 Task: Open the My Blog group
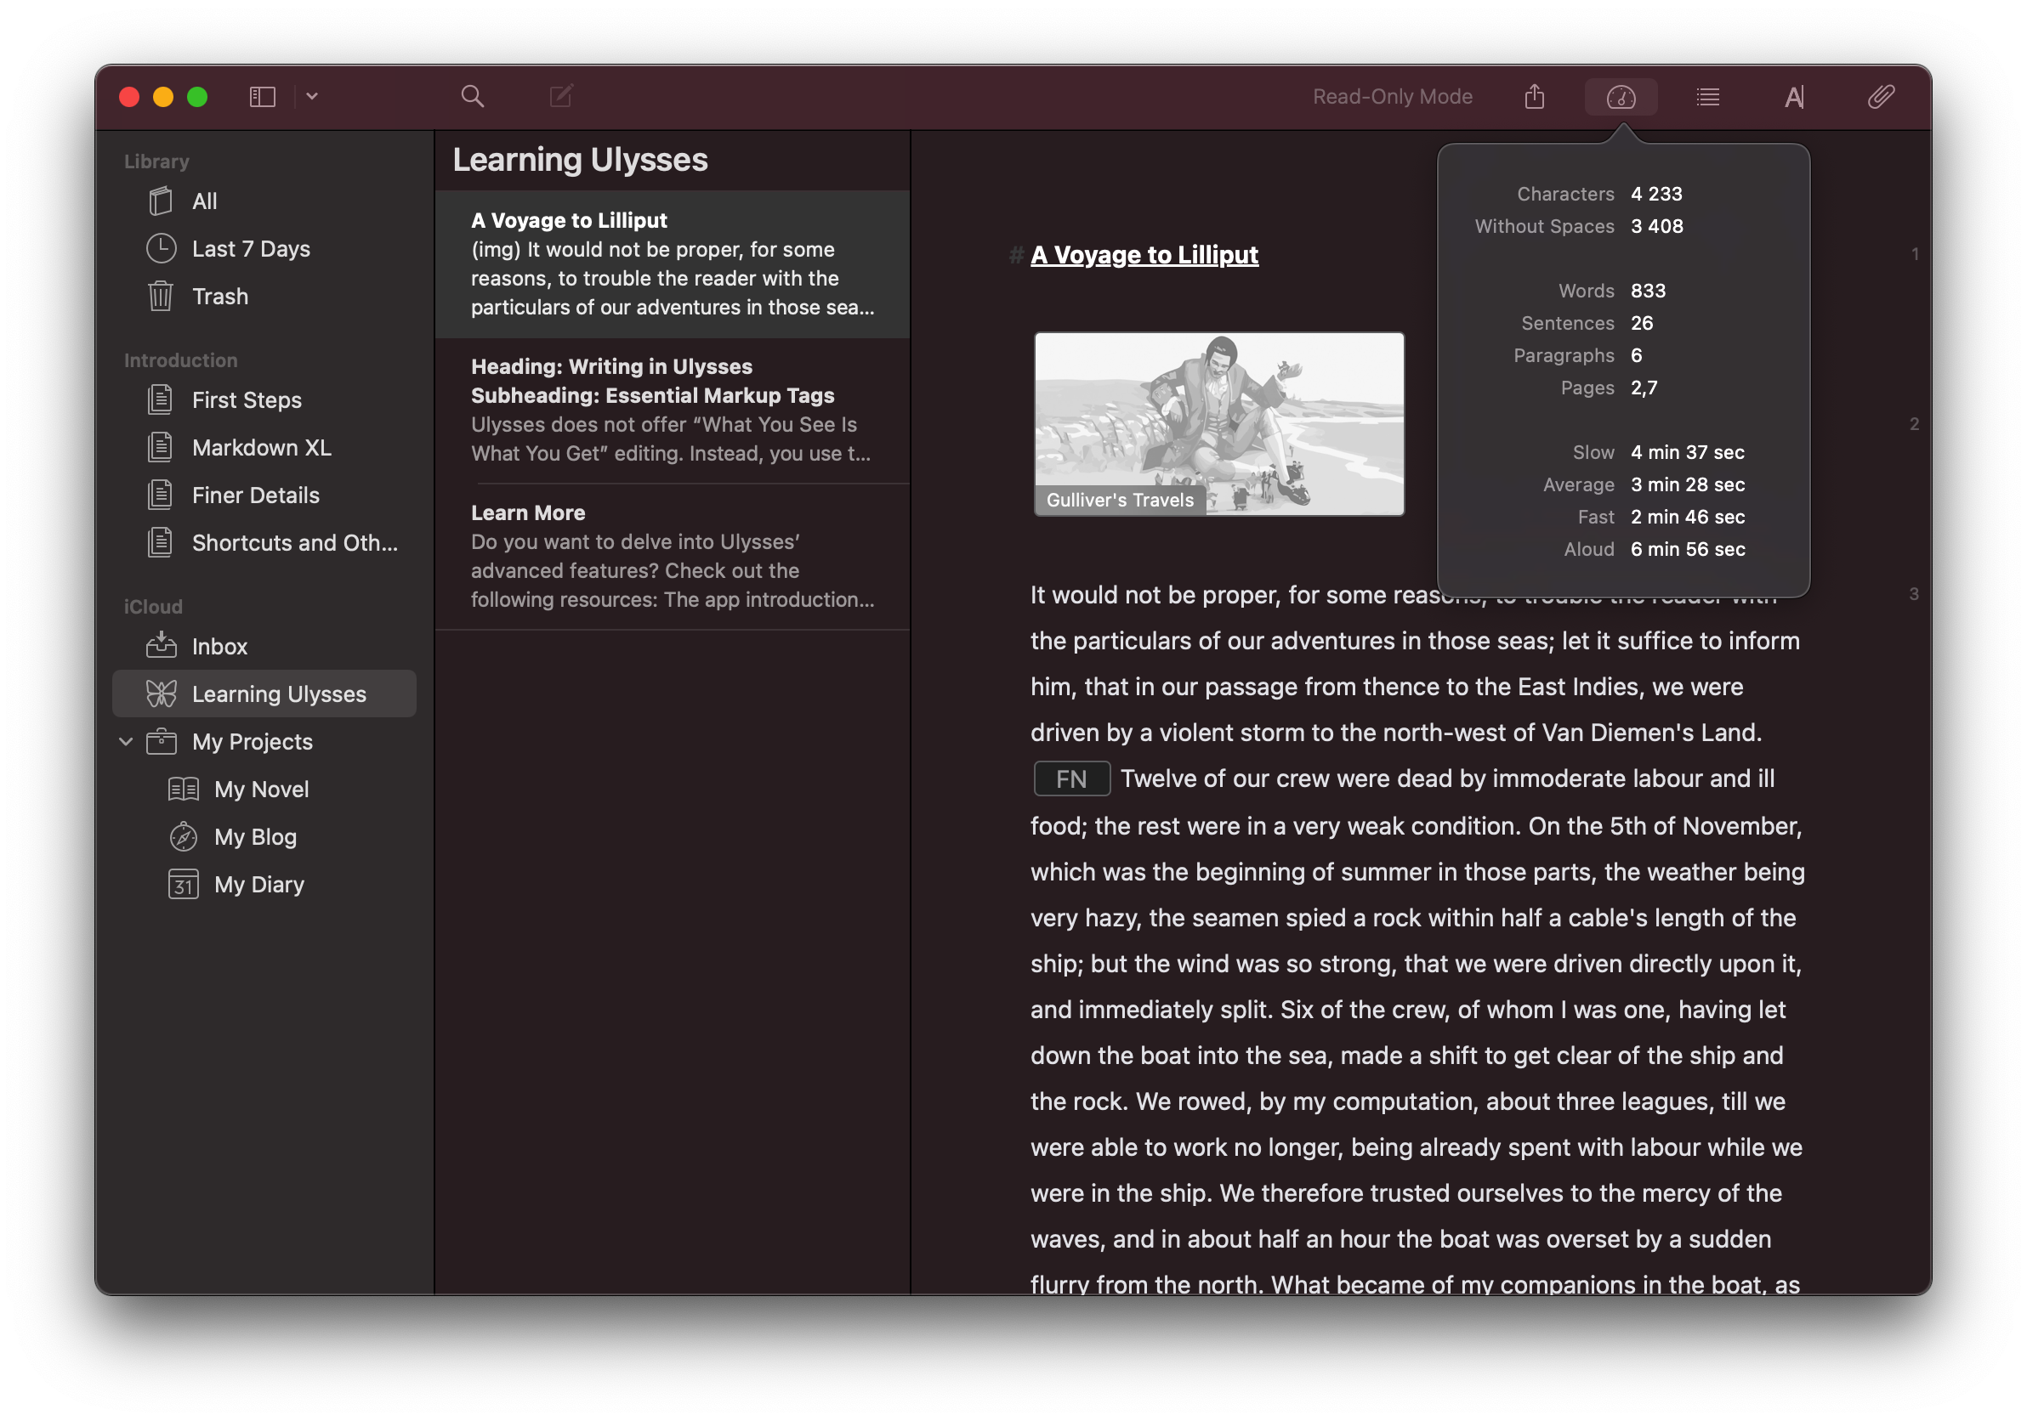pos(255,837)
